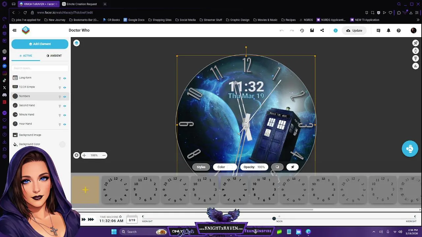Open bar chart analytics icon
Viewport: 422px width, 237px height.
415,66
